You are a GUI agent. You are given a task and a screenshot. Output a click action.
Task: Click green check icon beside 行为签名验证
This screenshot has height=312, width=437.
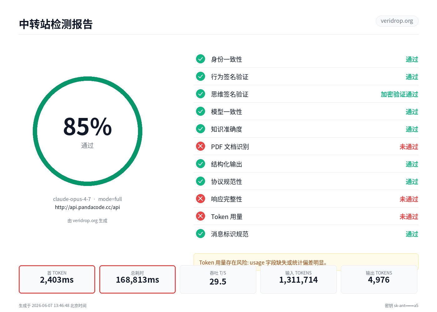click(x=200, y=76)
